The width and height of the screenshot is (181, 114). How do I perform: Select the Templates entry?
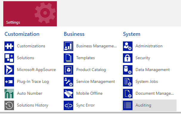(85, 58)
